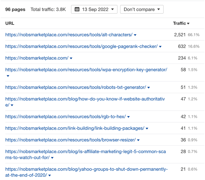Open the robots-txt-generator URL
Screen dimensions: 205x180
[75, 87]
